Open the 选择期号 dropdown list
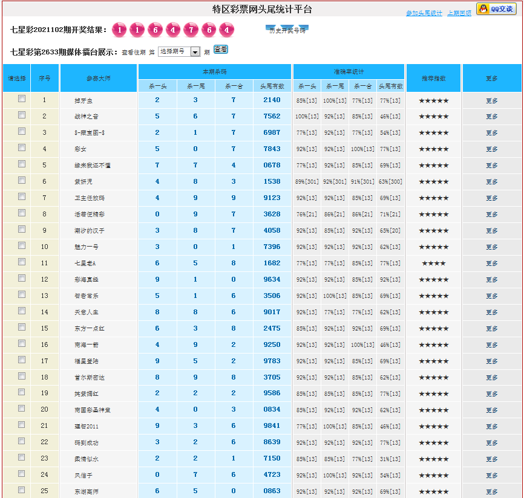The width and height of the screenshot is (524, 498). click(x=179, y=52)
